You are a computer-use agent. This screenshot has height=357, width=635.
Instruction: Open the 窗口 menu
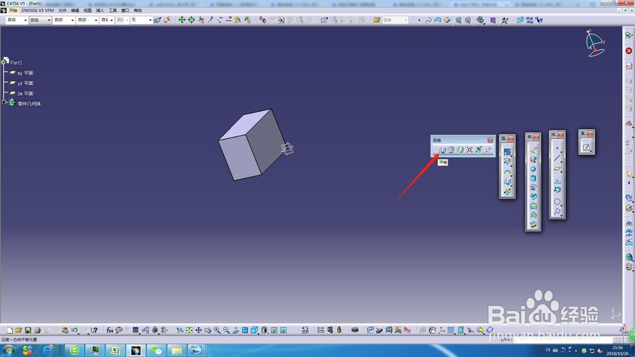125,11
